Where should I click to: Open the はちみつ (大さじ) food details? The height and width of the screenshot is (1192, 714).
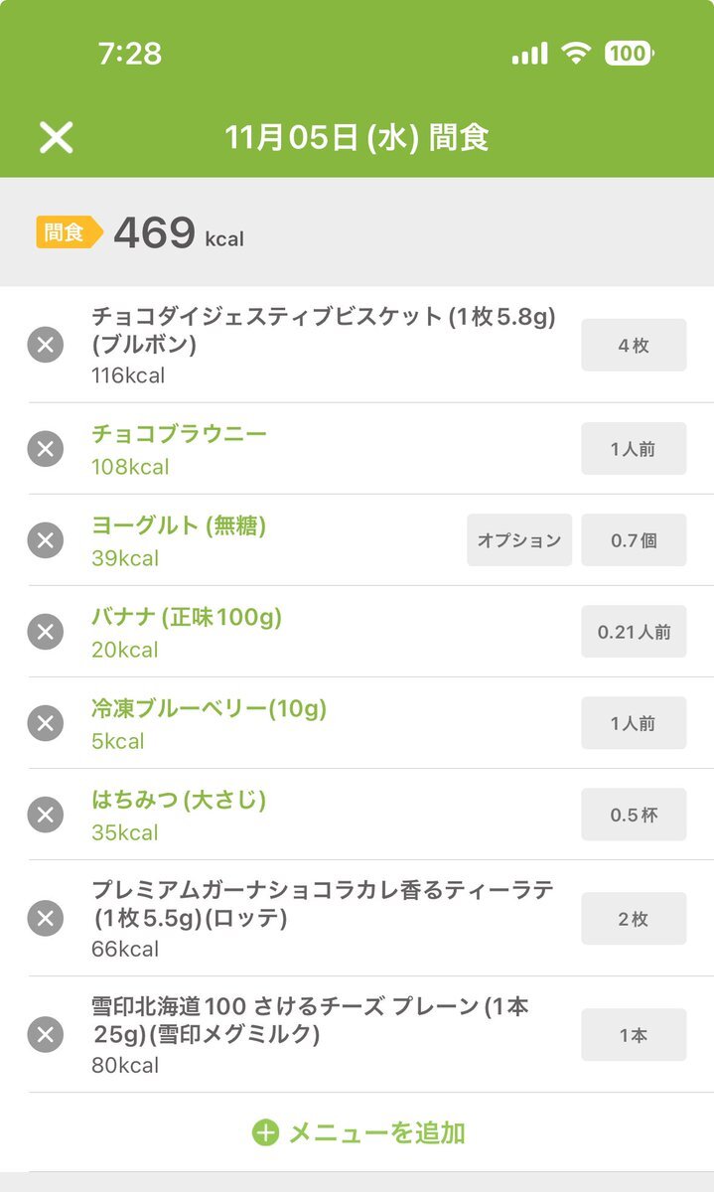click(x=179, y=801)
